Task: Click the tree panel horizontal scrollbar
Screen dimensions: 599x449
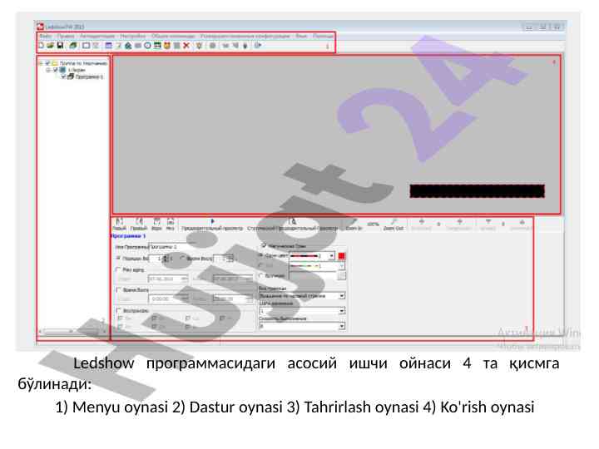Action: (x=72, y=332)
